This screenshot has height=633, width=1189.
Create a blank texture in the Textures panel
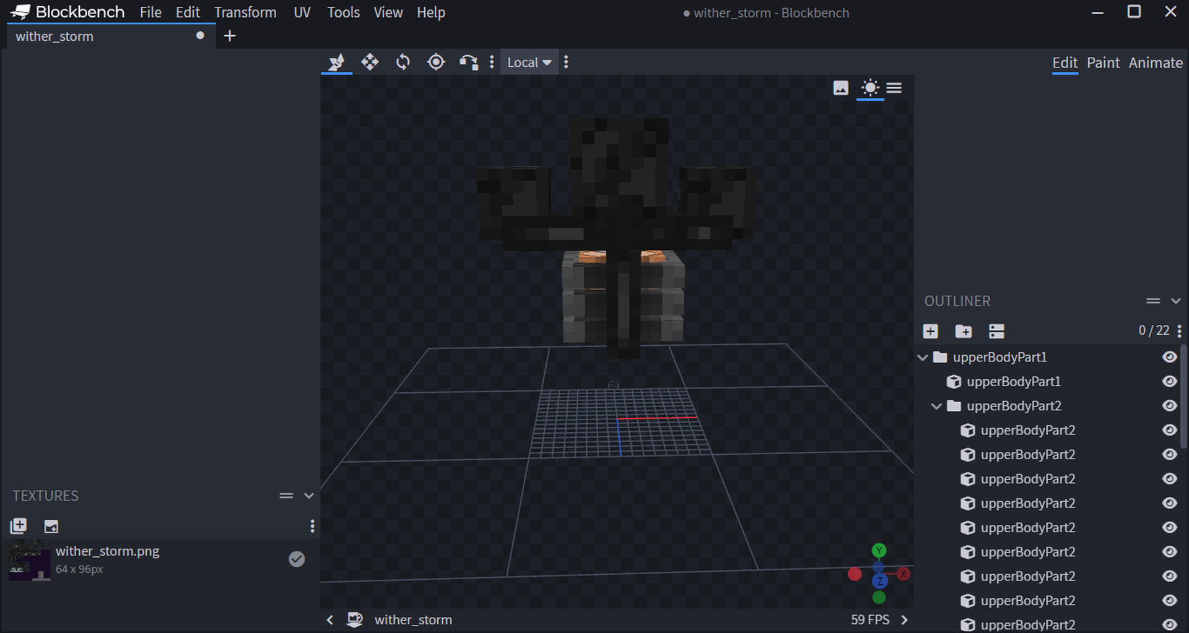(51, 526)
